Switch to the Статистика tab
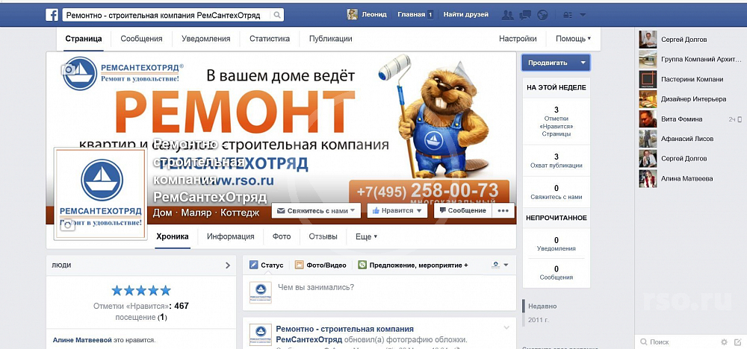747x349 pixels. coord(270,39)
